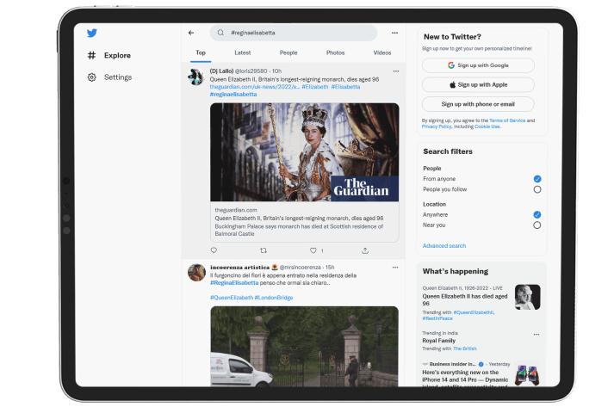
Task: Switch to the People tab
Action: pyautogui.click(x=288, y=52)
